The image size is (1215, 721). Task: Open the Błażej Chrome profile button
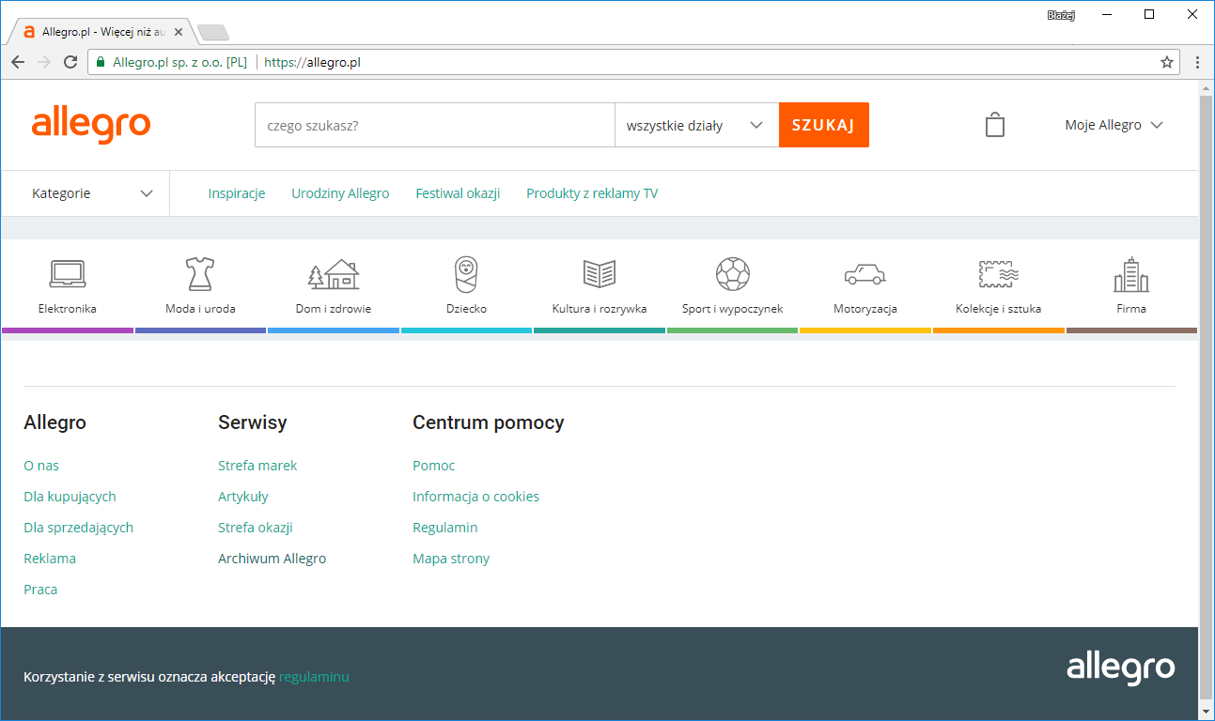point(1061,15)
